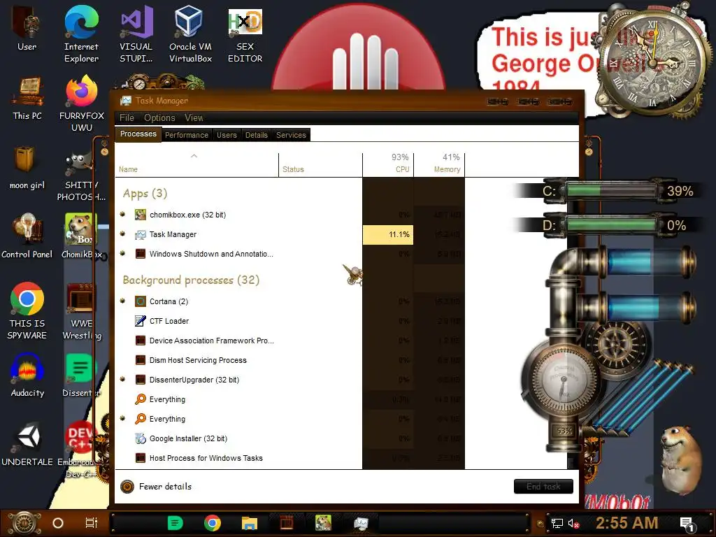Expand the DissenterUpgrader (32 bit) row
Image resolution: width=716 pixels, height=537 pixels.
pos(122,379)
